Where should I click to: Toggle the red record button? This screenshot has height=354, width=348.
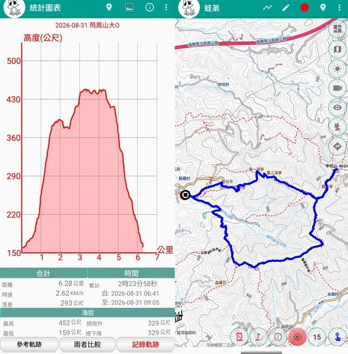304,8
